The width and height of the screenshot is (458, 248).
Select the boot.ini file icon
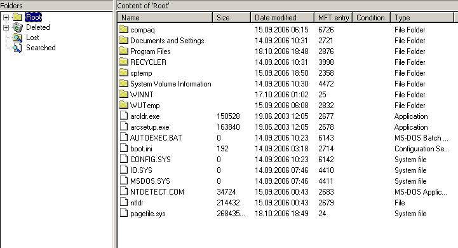click(124, 148)
